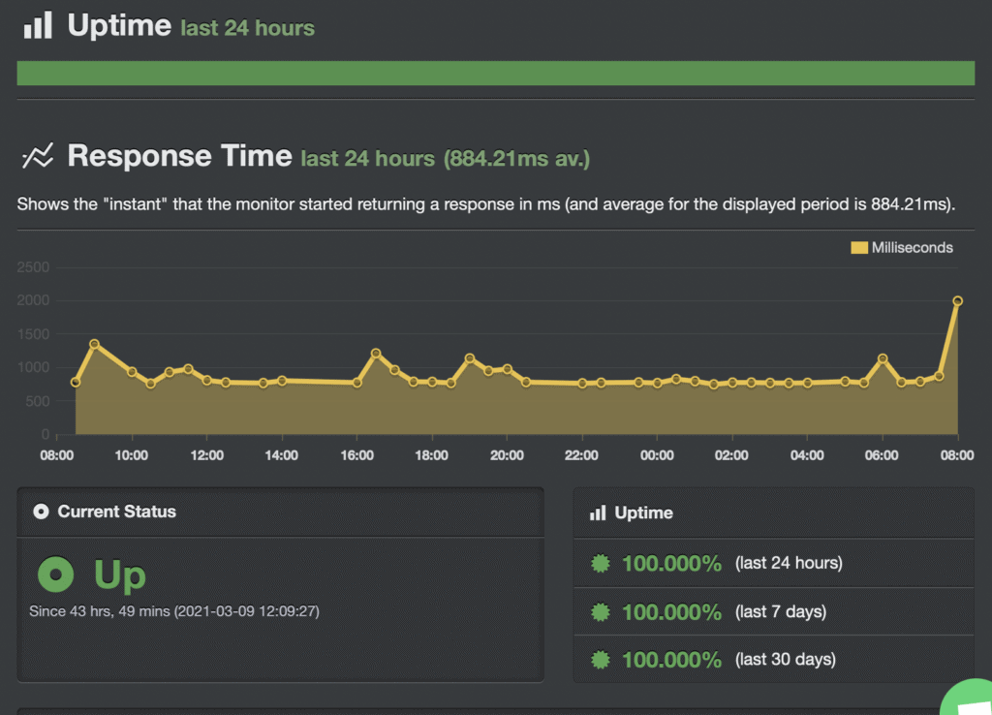The width and height of the screenshot is (992, 715).
Task: Click the green badge next to last 7 days
Action: click(601, 612)
